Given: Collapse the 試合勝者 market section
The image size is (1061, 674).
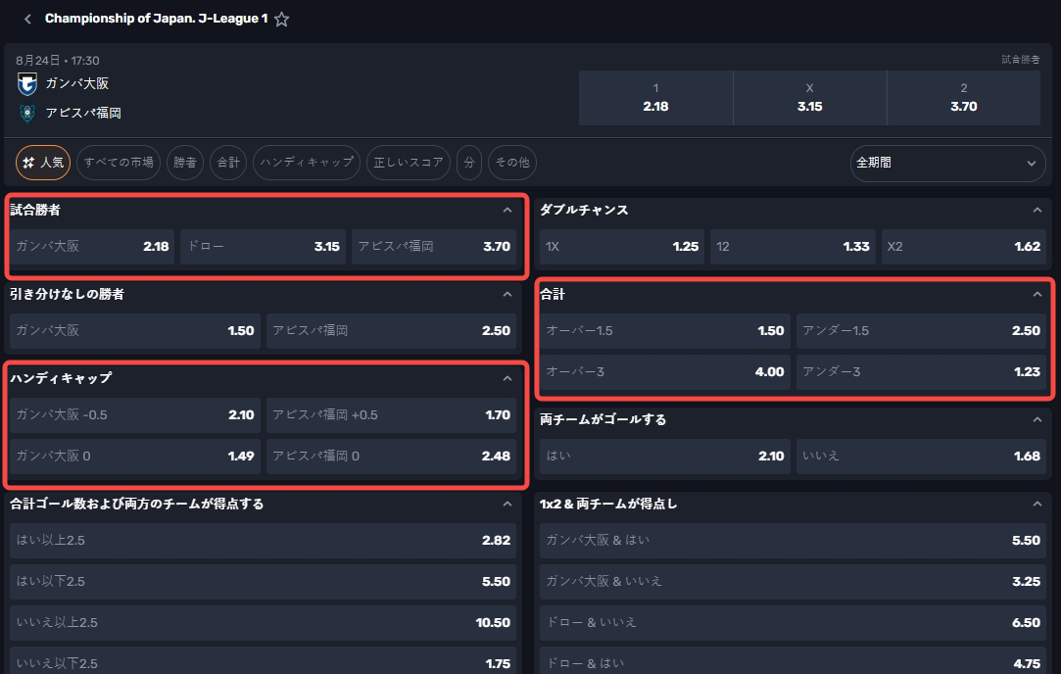Looking at the screenshot, I should pyautogui.click(x=506, y=211).
